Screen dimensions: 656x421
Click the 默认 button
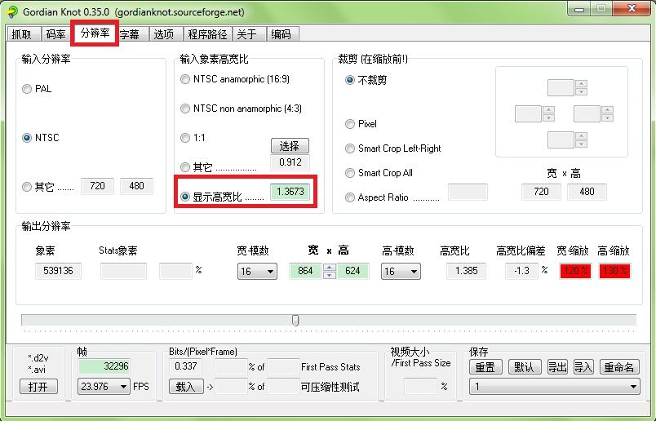tap(525, 367)
